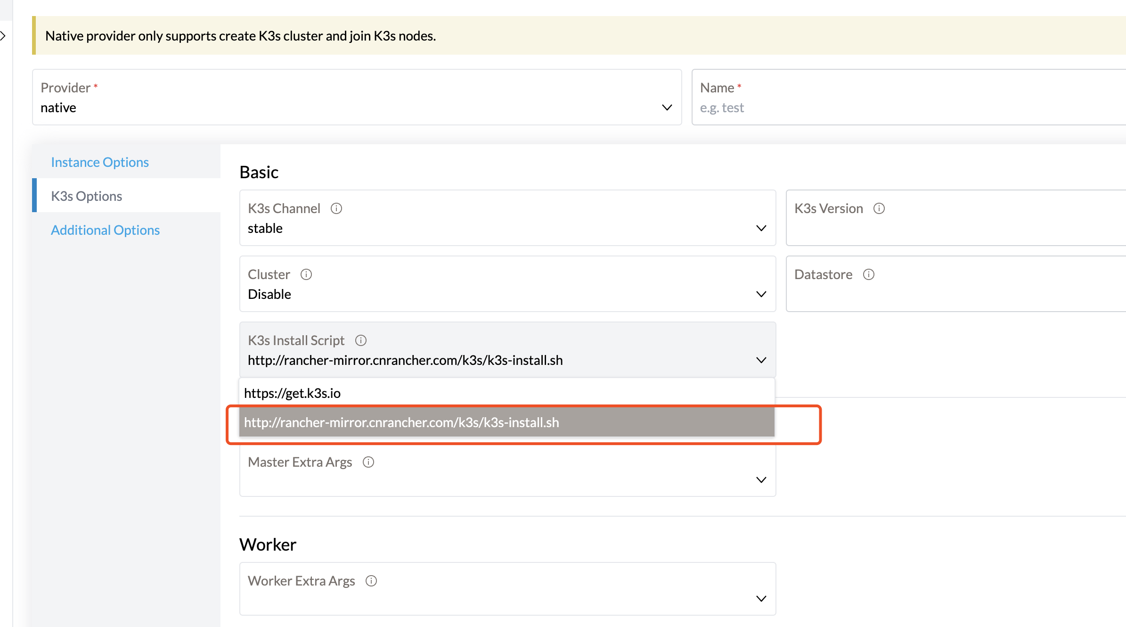The height and width of the screenshot is (627, 1126).
Task: Click the K3s Install Script info icon
Action: tap(361, 340)
